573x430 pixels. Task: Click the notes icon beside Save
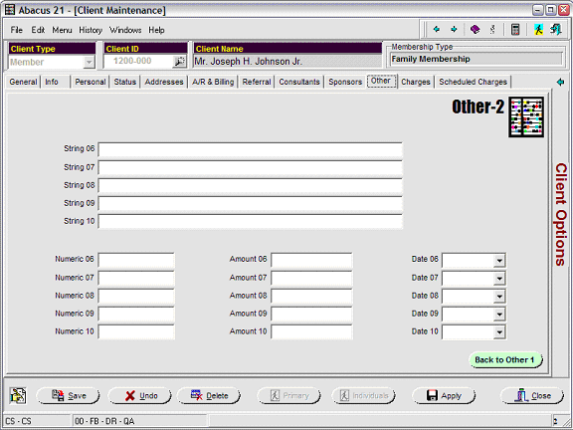[18, 395]
